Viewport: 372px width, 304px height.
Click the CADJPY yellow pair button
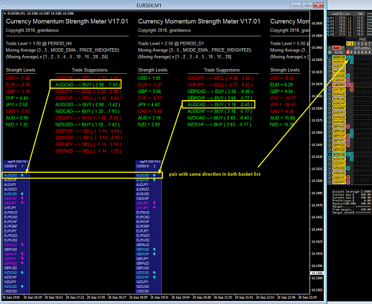339,85
